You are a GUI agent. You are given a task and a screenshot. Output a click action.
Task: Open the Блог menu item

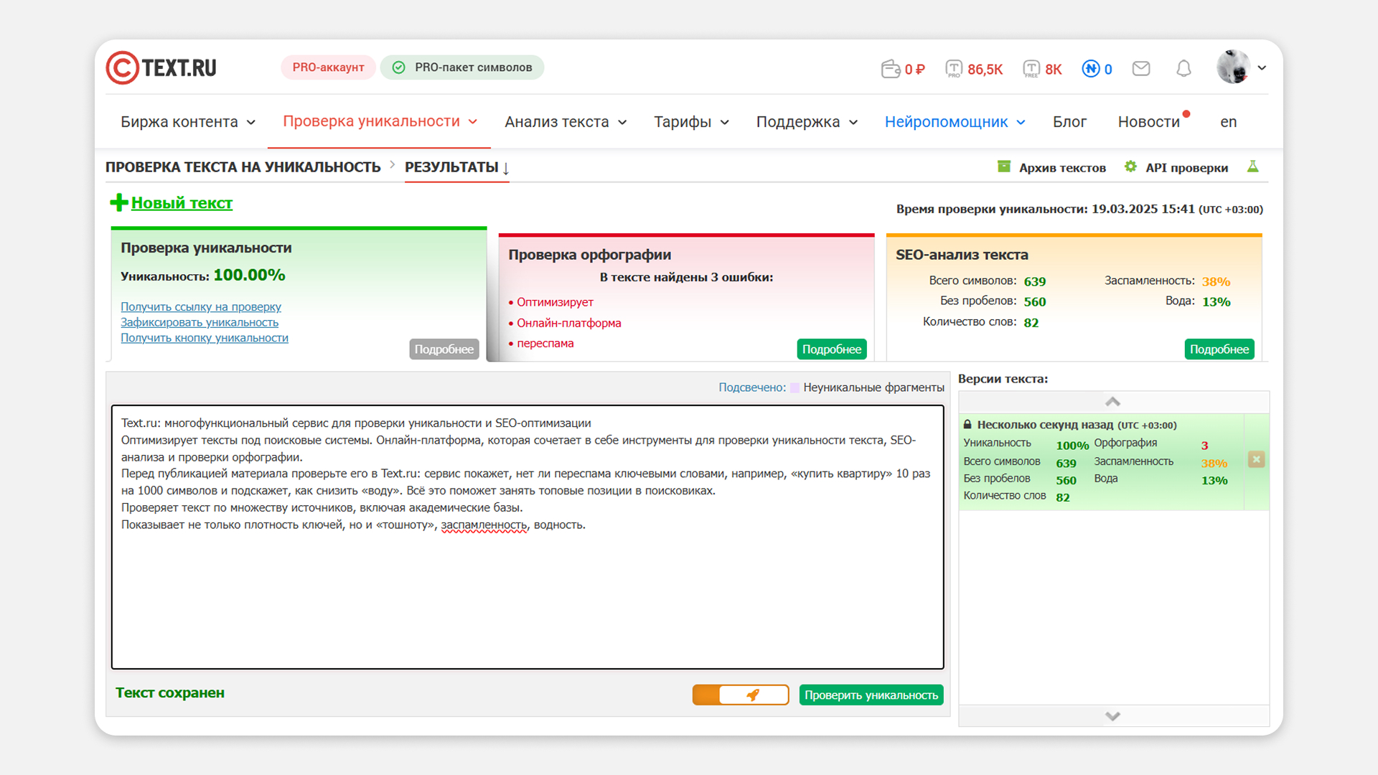click(x=1069, y=122)
